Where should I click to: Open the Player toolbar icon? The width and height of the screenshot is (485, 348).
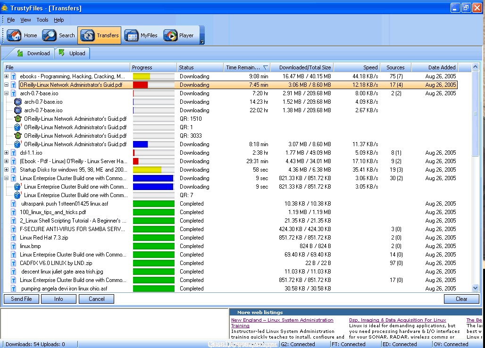[170, 35]
